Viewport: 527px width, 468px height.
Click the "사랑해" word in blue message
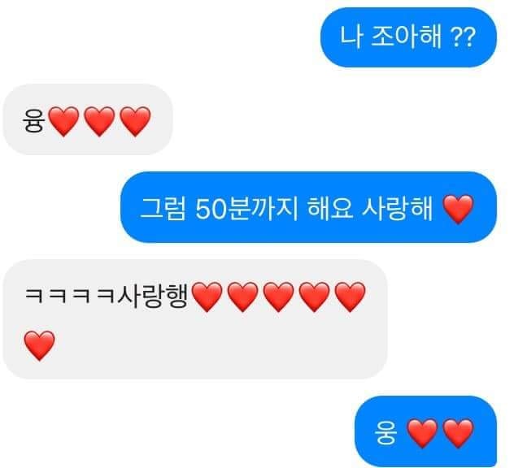pos(397,209)
